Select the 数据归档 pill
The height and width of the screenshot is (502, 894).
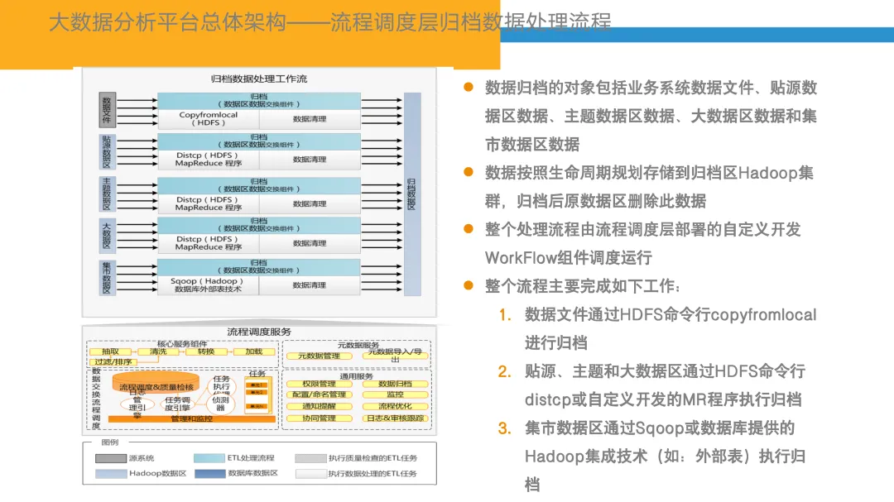tap(395, 384)
